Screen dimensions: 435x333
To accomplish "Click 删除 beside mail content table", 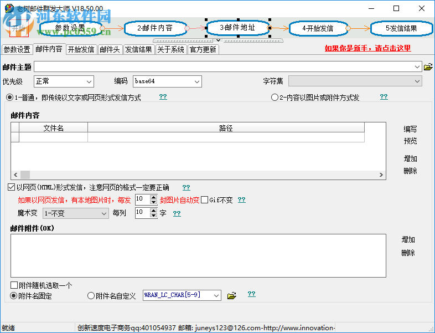I will [410, 171].
